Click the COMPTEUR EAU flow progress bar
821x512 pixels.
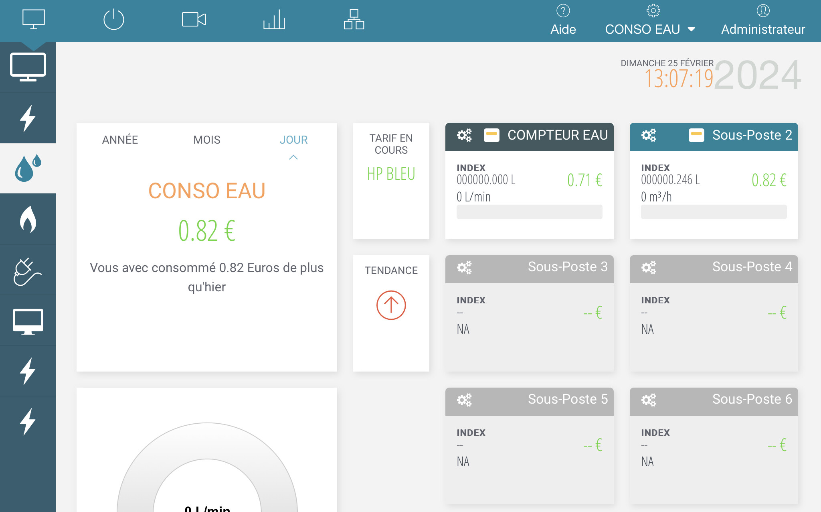[x=529, y=212]
